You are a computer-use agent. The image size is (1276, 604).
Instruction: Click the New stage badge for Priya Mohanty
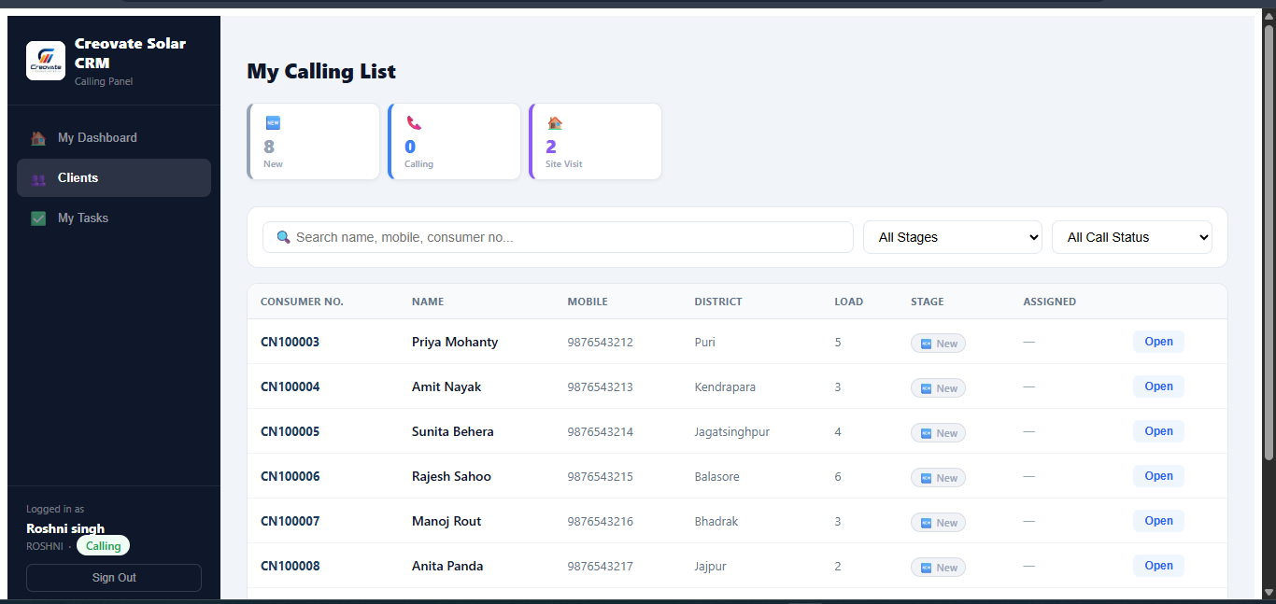coord(938,344)
